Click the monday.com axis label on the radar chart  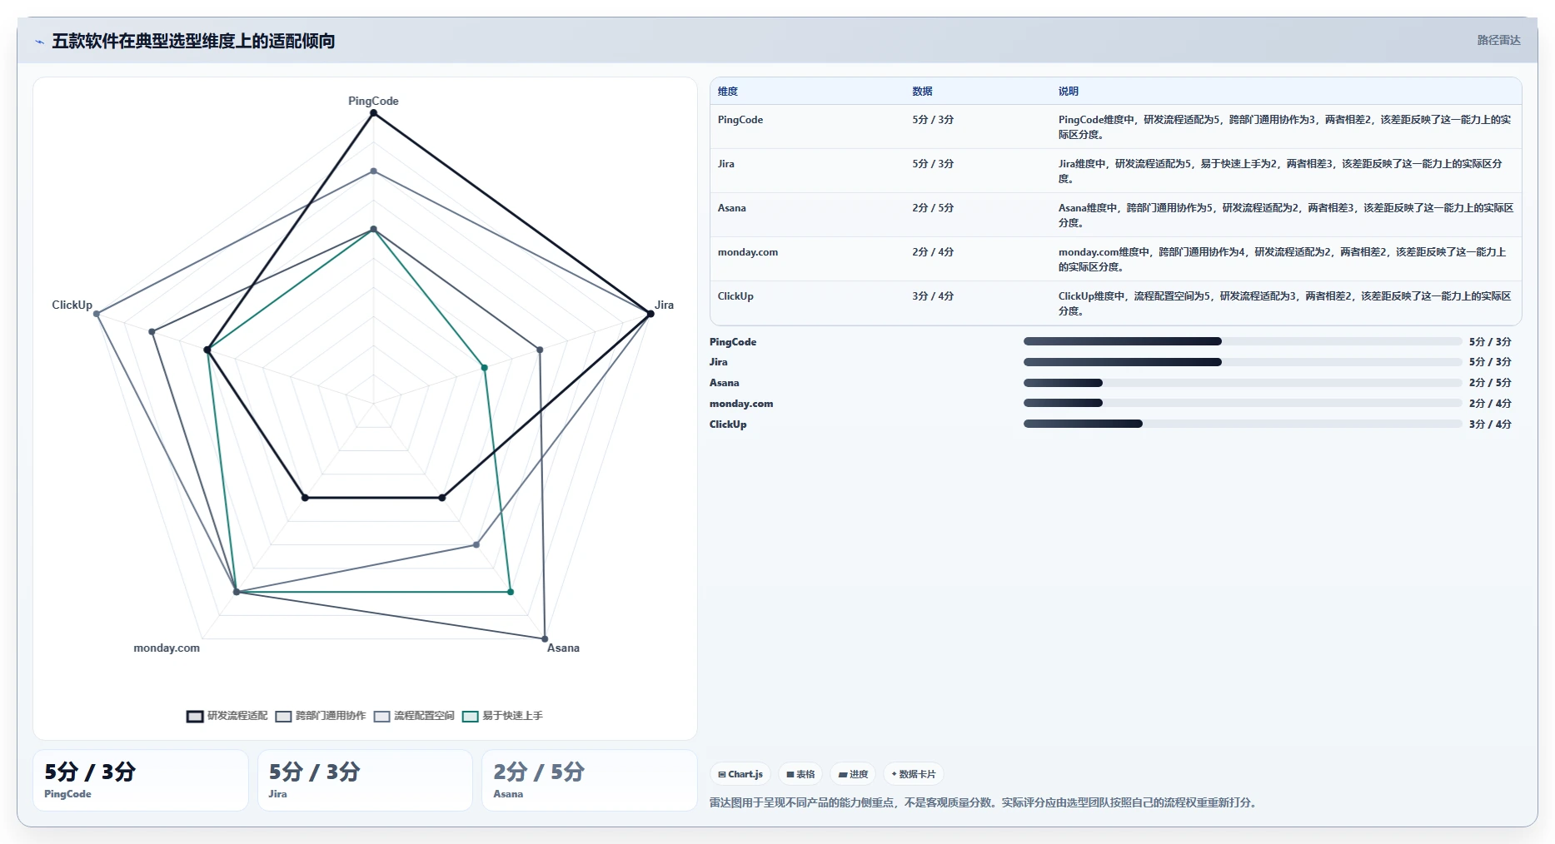click(x=167, y=648)
